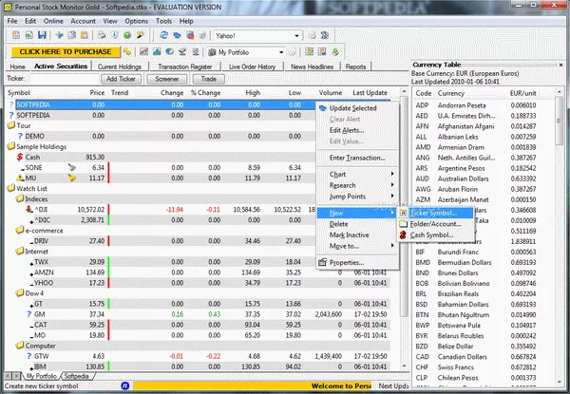570x394 pixels.
Task: Choose Enter Transaction... from context menu
Action: point(358,158)
